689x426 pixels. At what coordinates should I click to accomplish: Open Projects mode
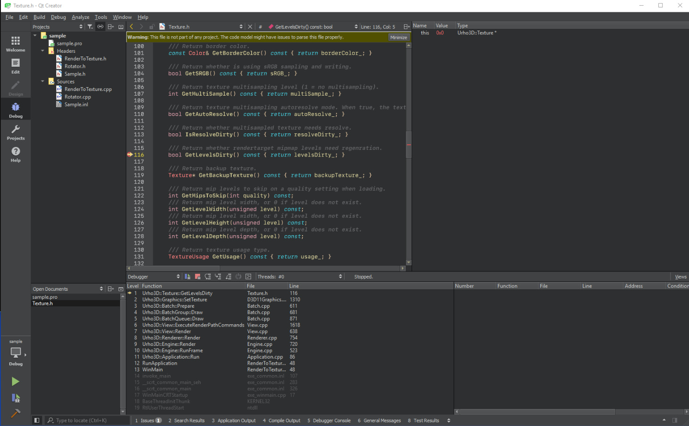(16, 132)
